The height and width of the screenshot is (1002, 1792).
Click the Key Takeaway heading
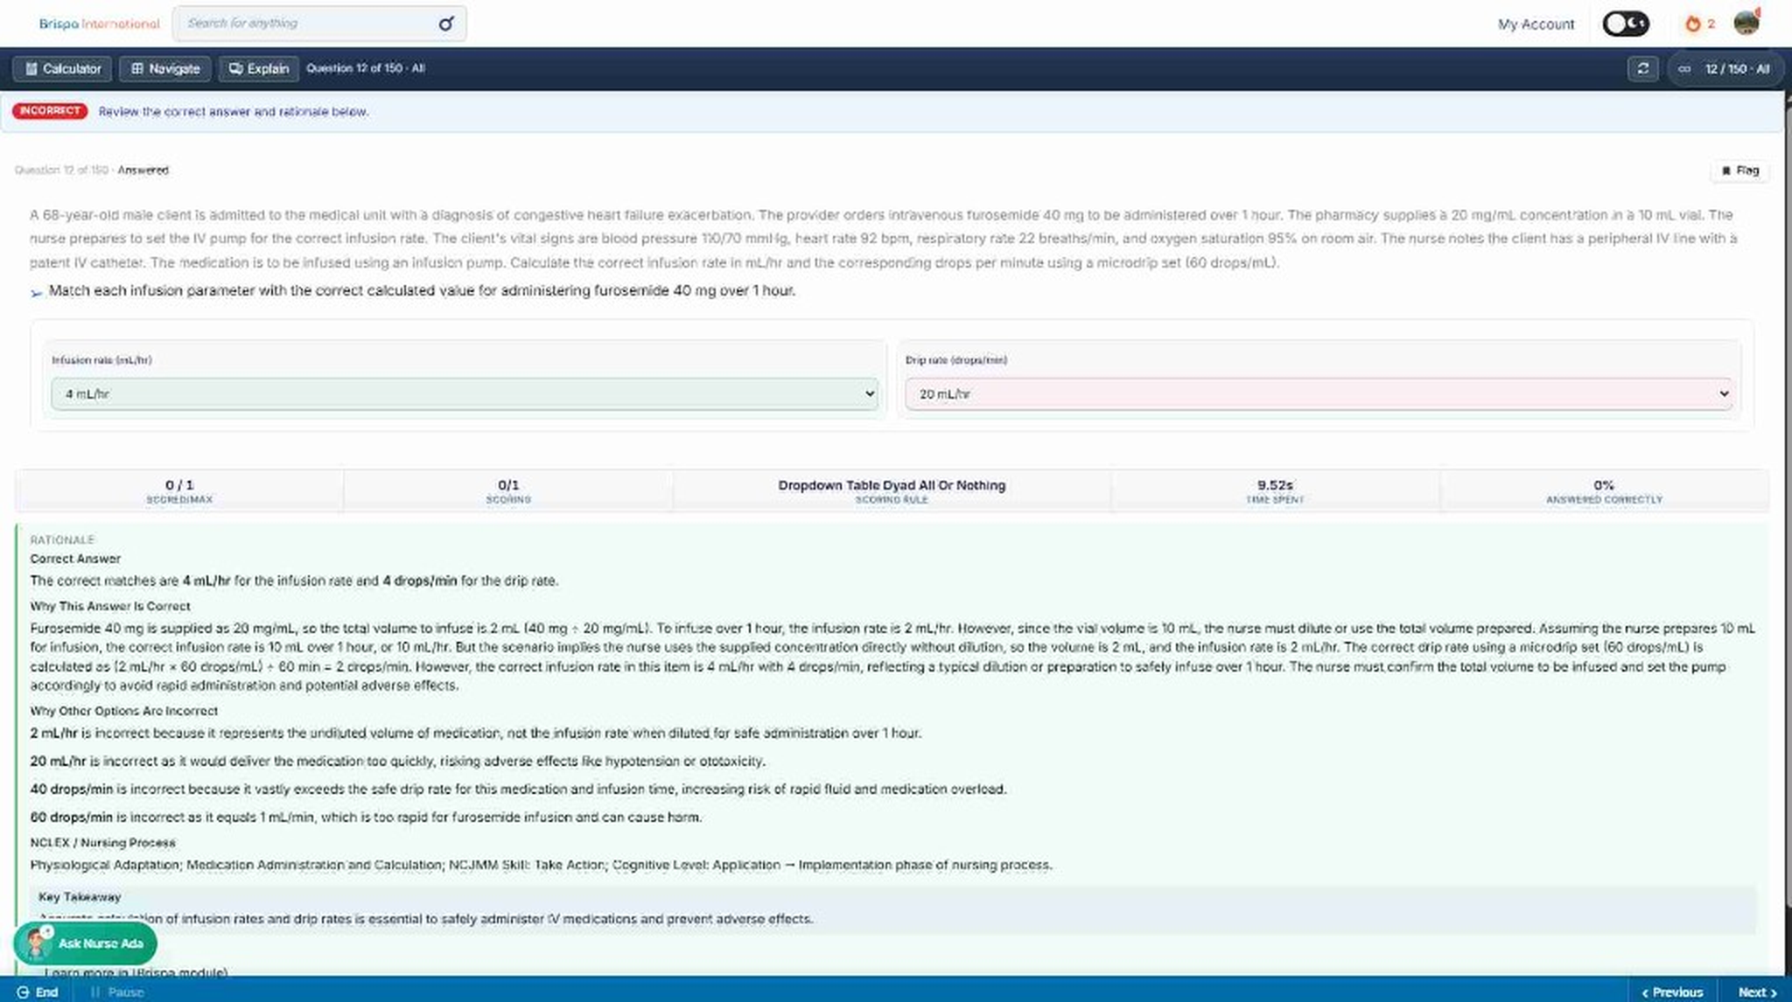(80, 896)
